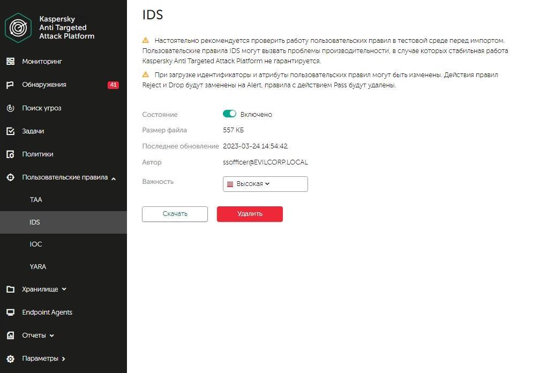Viewport: 540px width, 373px height.
Task: Open the YARA submenu item
Action: tap(38, 266)
